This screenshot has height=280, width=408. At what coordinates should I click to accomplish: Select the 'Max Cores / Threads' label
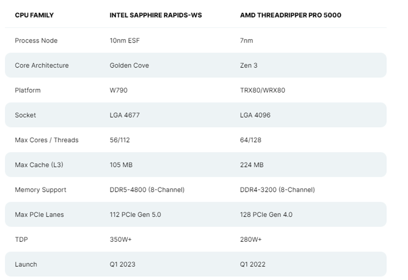[x=47, y=140]
